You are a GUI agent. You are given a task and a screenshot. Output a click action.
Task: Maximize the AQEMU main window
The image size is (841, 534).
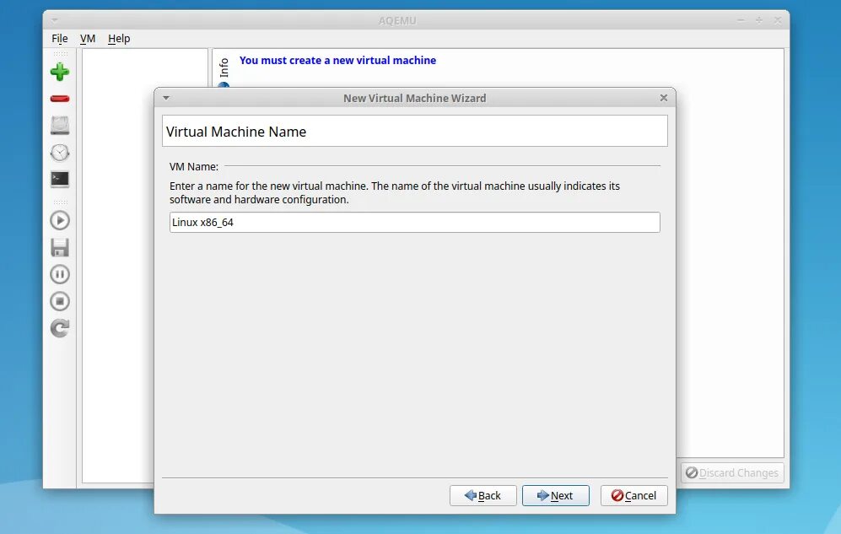tap(759, 20)
